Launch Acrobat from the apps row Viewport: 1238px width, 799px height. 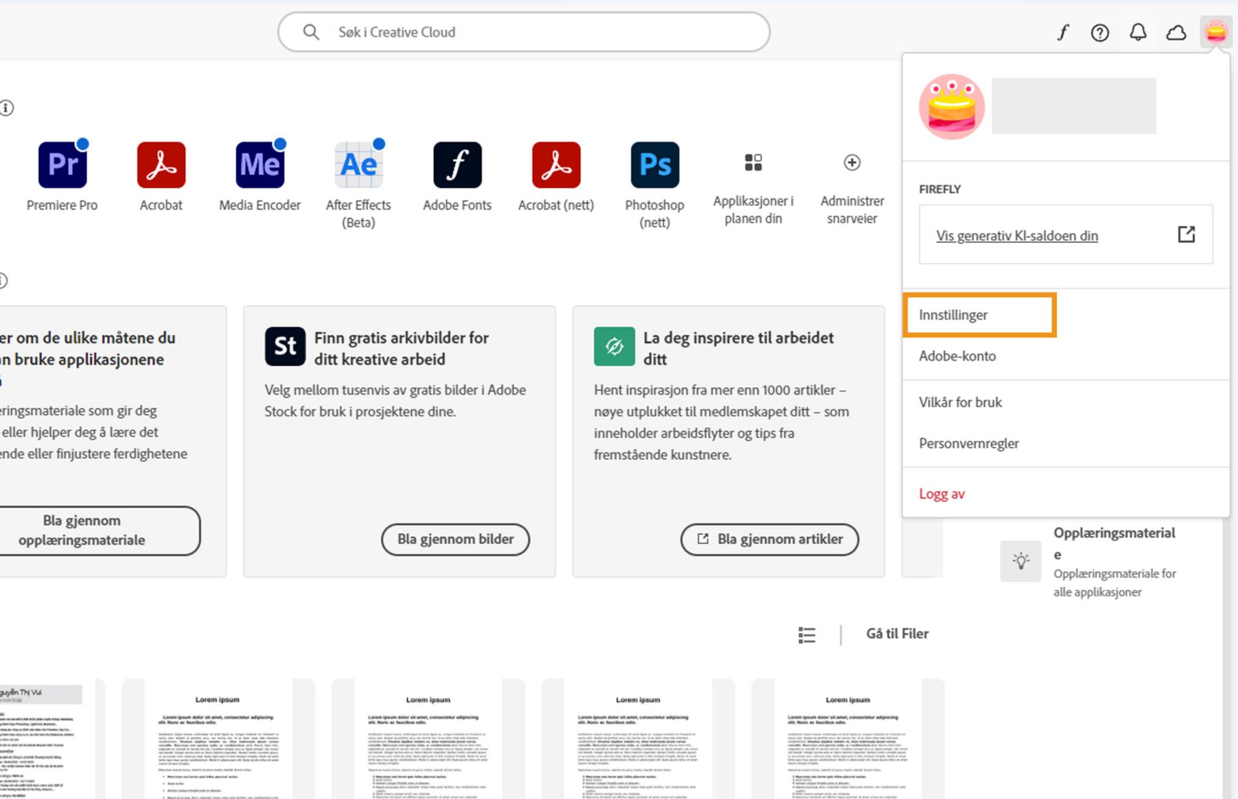tap(161, 165)
